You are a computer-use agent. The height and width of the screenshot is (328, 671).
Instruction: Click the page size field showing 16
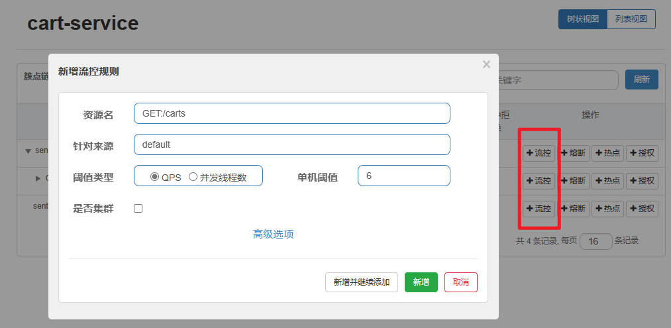click(x=595, y=241)
